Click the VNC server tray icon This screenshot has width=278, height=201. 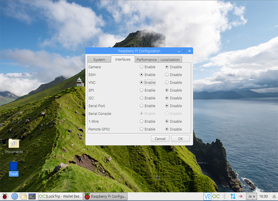point(208,196)
